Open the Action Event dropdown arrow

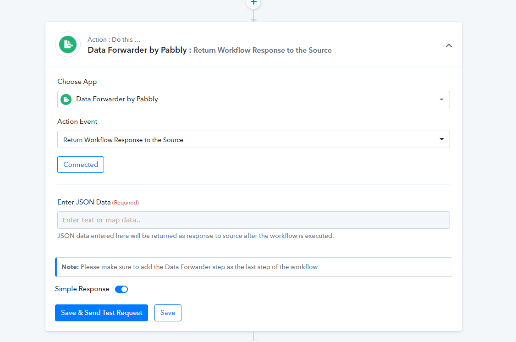441,139
